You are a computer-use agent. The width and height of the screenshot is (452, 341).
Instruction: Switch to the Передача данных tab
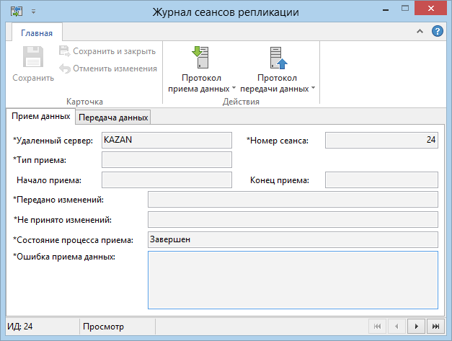click(113, 118)
